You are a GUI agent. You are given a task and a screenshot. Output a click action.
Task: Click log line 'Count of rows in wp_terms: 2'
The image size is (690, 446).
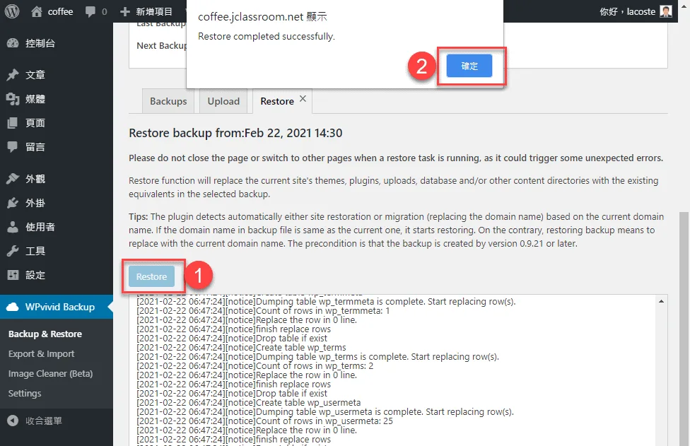coord(255,366)
